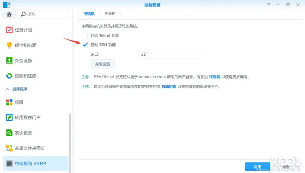This screenshot has width=305, height=173.
Task: Open Shared Folder Sync (共享文件夹同步) icon
Action: [x=9, y=148]
